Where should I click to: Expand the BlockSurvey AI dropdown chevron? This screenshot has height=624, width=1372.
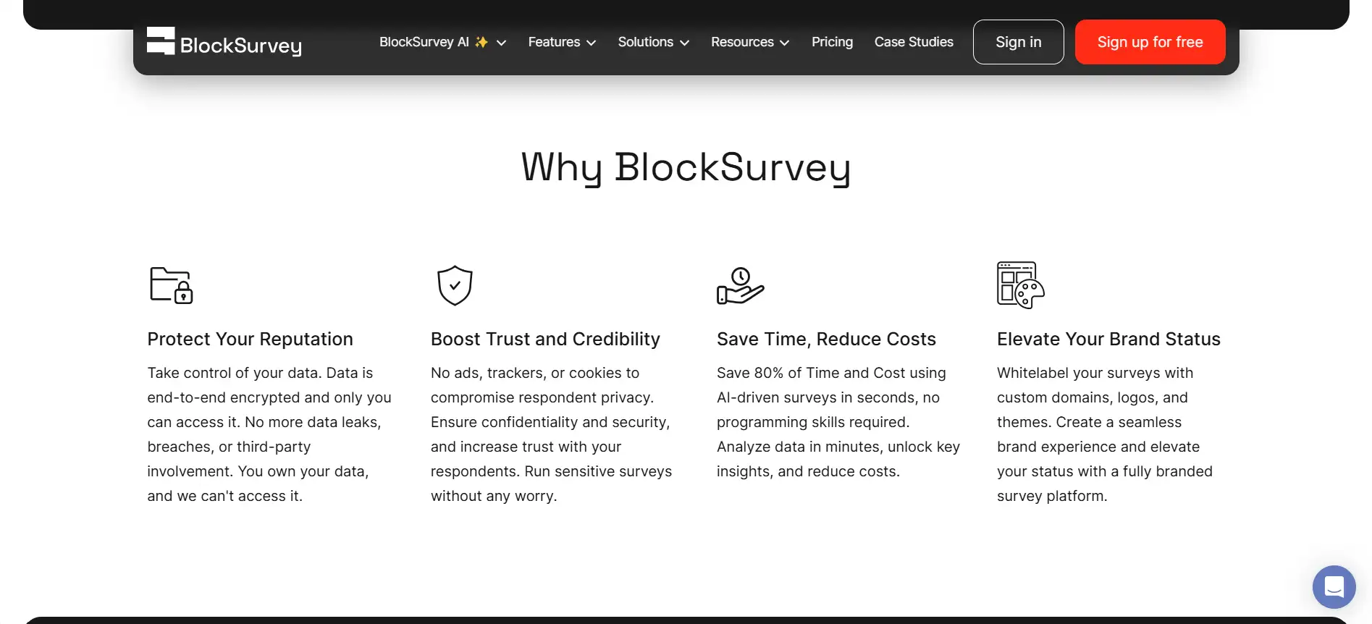(x=501, y=43)
